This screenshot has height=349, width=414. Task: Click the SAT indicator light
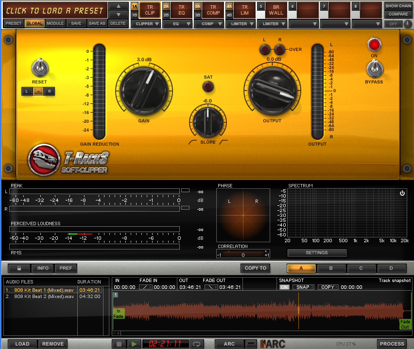coord(208,86)
